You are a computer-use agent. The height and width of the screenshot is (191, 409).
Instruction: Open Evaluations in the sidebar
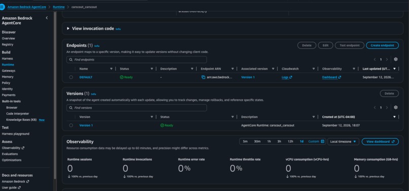10,154
